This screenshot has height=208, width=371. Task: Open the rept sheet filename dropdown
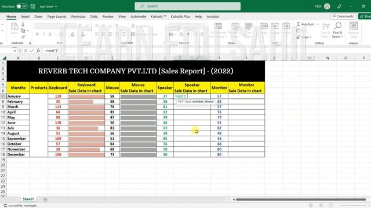pos(49,6)
